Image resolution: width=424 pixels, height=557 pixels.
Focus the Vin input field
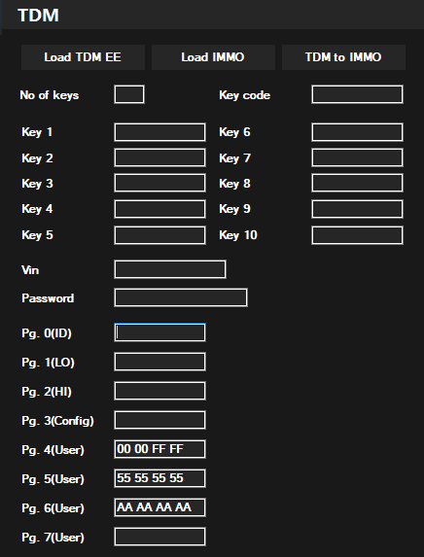[170, 269]
